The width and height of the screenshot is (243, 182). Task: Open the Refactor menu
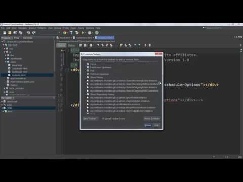pyautogui.click(x=42, y=28)
